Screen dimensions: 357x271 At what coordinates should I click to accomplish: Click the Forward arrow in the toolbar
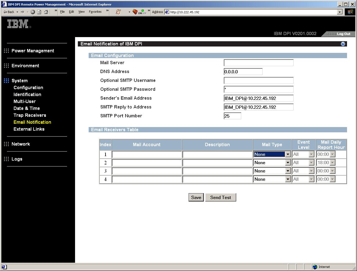(x=22, y=12)
